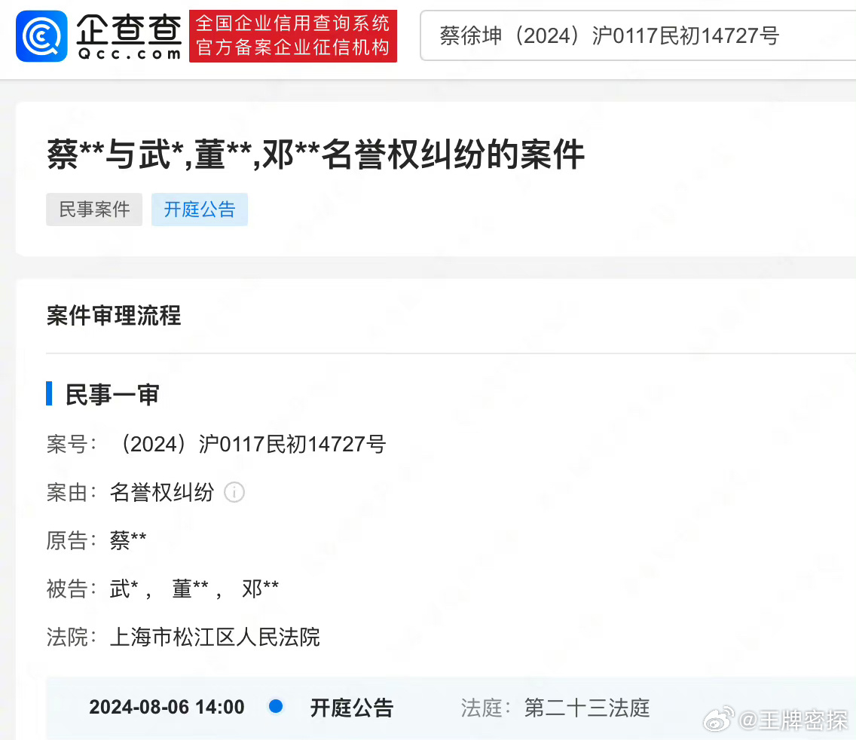Click the blue timeline dot for 开庭公告
The width and height of the screenshot is (856, 740).
tap(276, 707)
